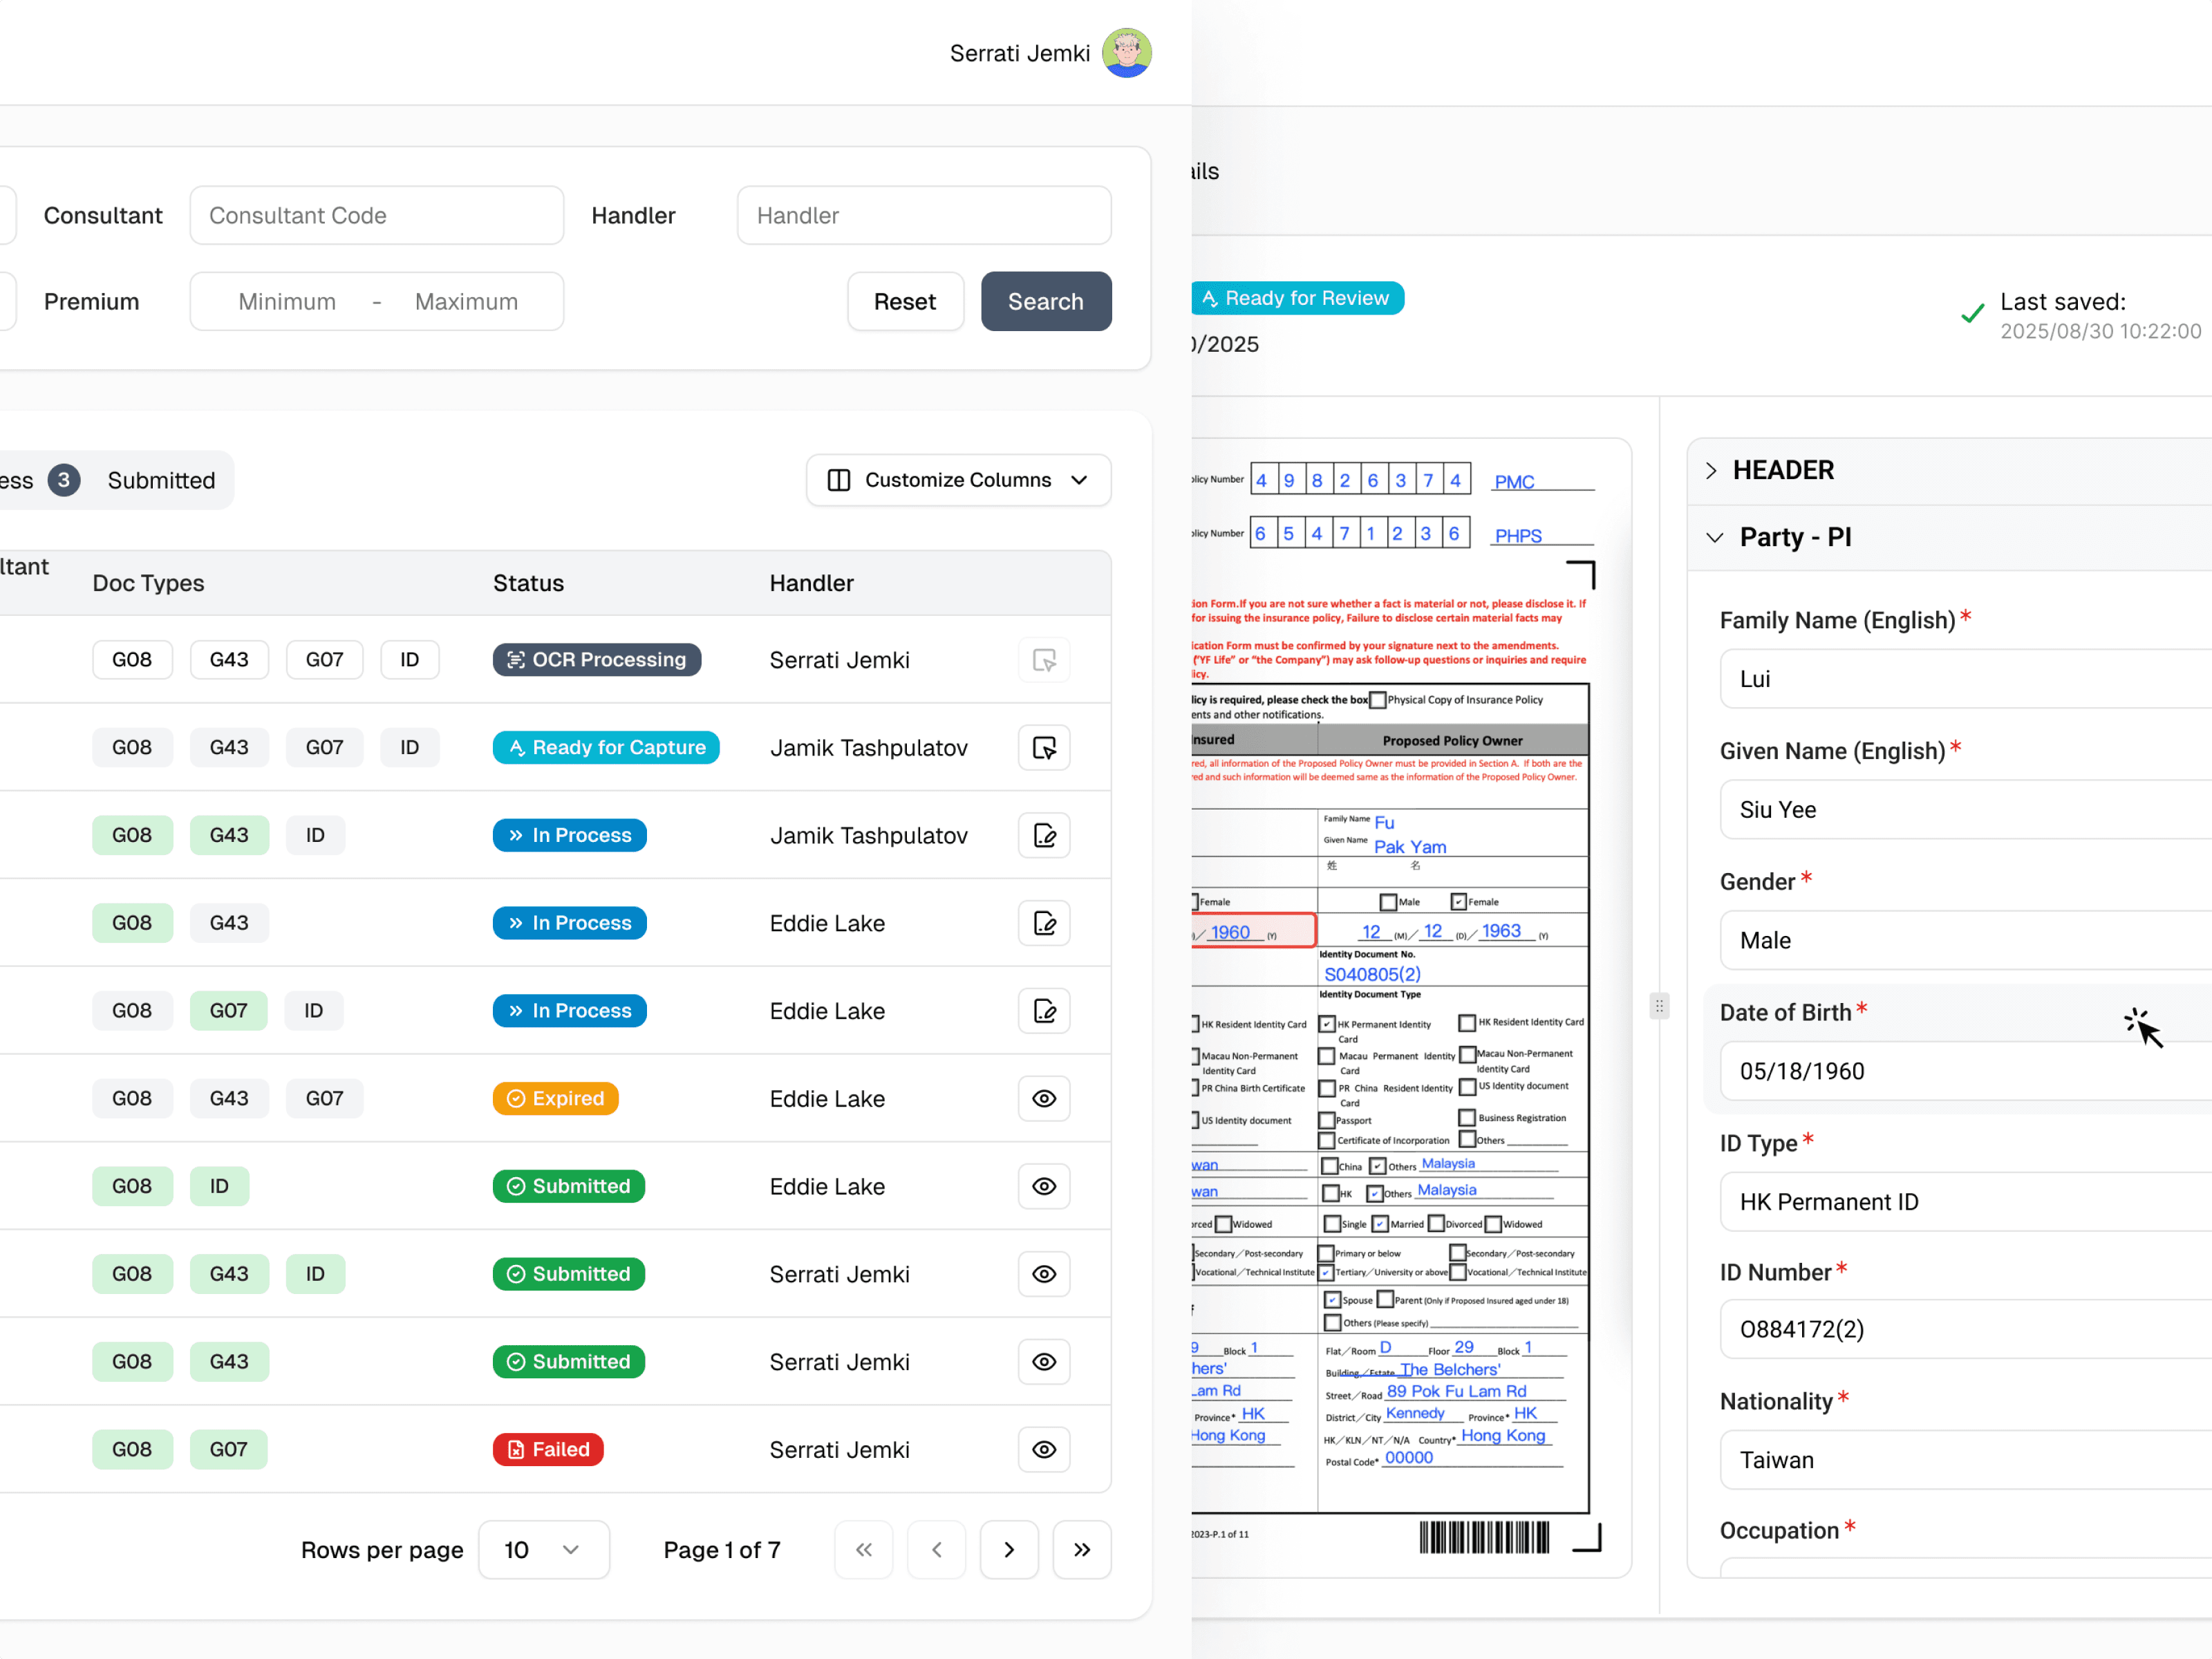The image size is (2212, 1659).
Task: Click edit icon on Jamik Tashpulatov In Process row
Action: click(1044, 836)
